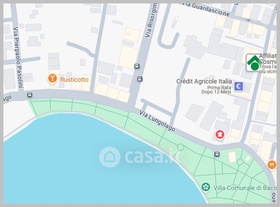The image size is (280, 207).
Task: Click the Via Pierpaolo Pasolini street label
Action: 19,57
